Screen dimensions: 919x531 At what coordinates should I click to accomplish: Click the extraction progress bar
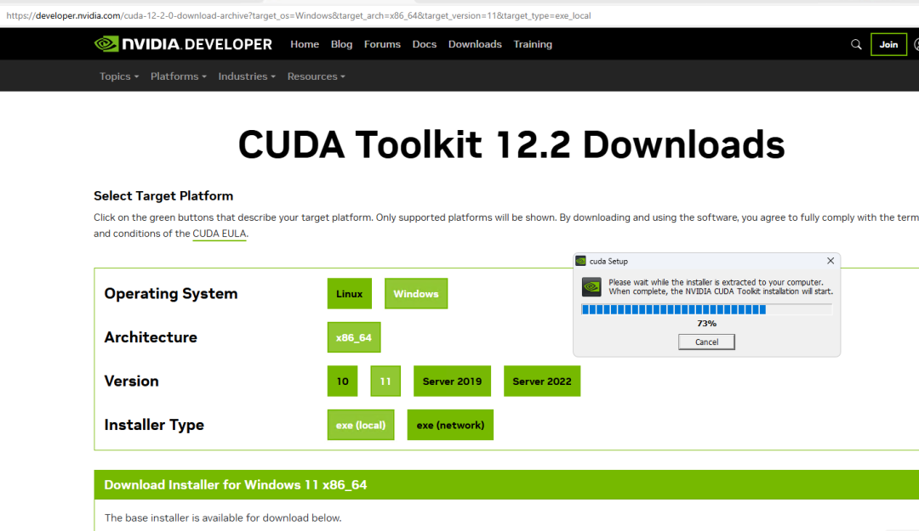point(706,310)
